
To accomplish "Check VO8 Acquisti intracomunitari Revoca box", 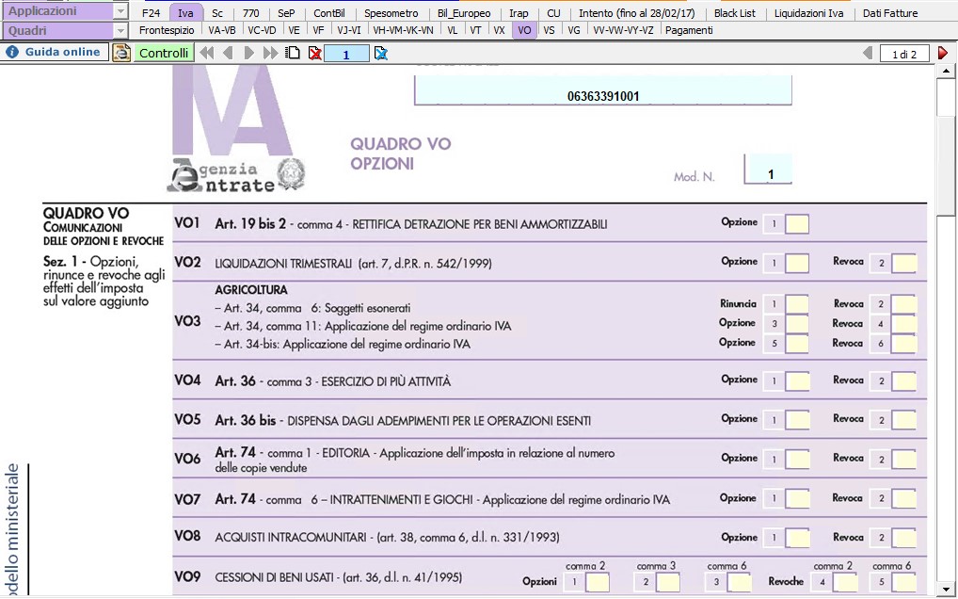I will 903,539.
